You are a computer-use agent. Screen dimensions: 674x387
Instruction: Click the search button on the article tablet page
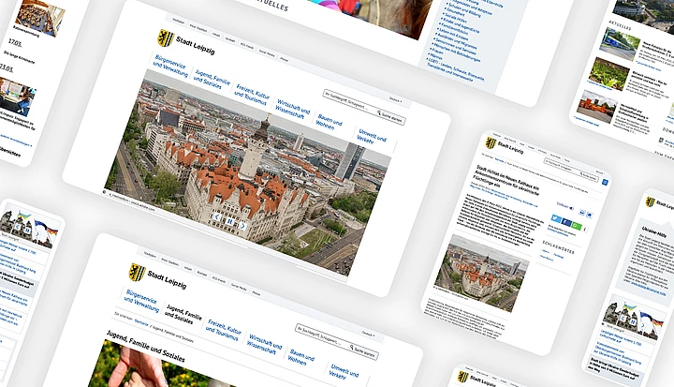(589, 176)
